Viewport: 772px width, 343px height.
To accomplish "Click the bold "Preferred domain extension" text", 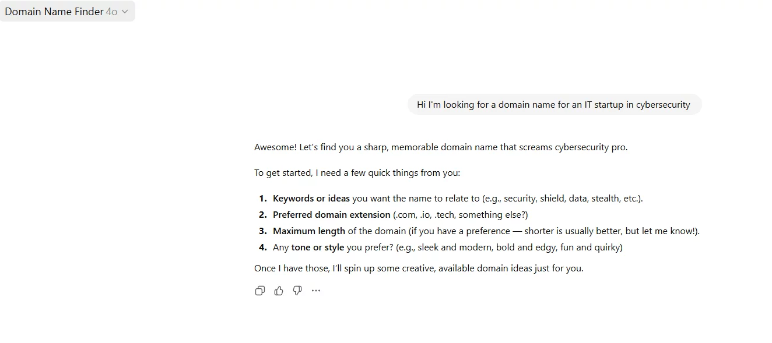I will tap(331, 215).
